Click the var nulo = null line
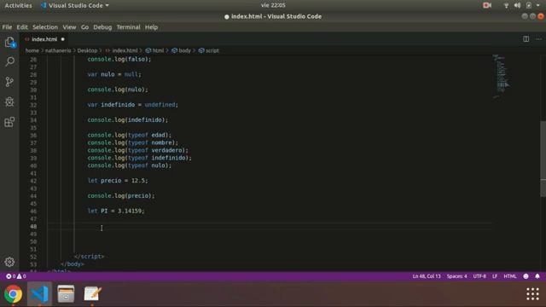The width and height of the screenshot is (546, 307). pos(114,74)
